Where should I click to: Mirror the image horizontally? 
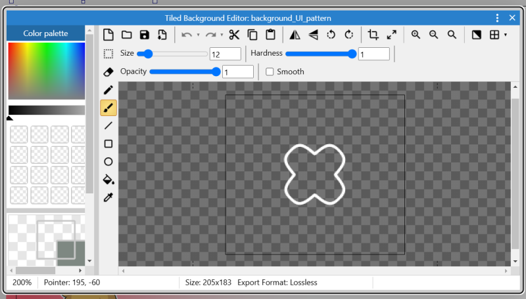[295, 35]
